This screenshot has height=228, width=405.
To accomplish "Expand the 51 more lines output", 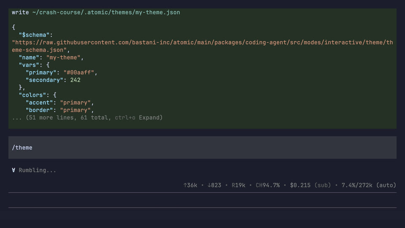I will (87, 118).
